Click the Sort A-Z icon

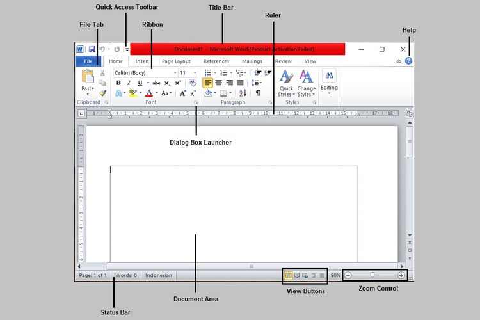coord(243,93)
